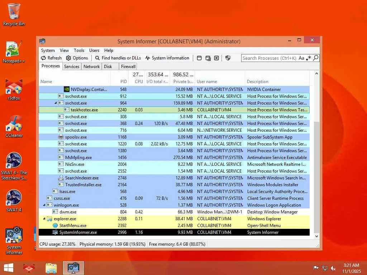Focus the Search Processes input field
This screenshot has height=275, width=367.
click(270, 58)
